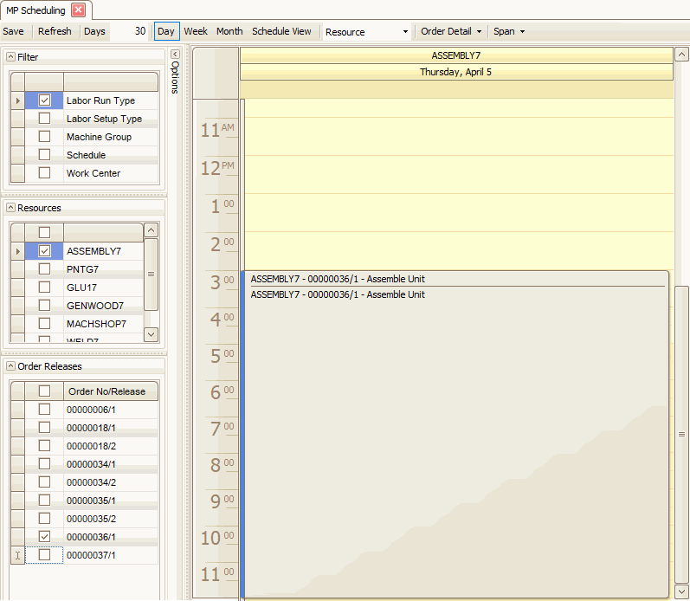Open the Span dropdown menu
Image resolution: width=690 pixels, height=601 pixels.
508,31
